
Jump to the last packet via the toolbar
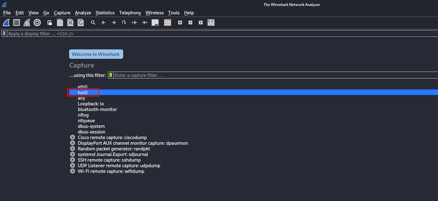(145, 23)
